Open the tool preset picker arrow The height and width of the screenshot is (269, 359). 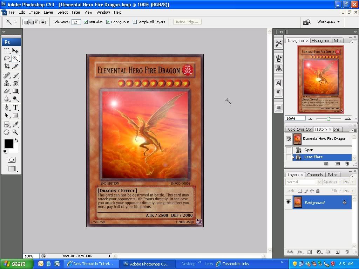point(16,22)
